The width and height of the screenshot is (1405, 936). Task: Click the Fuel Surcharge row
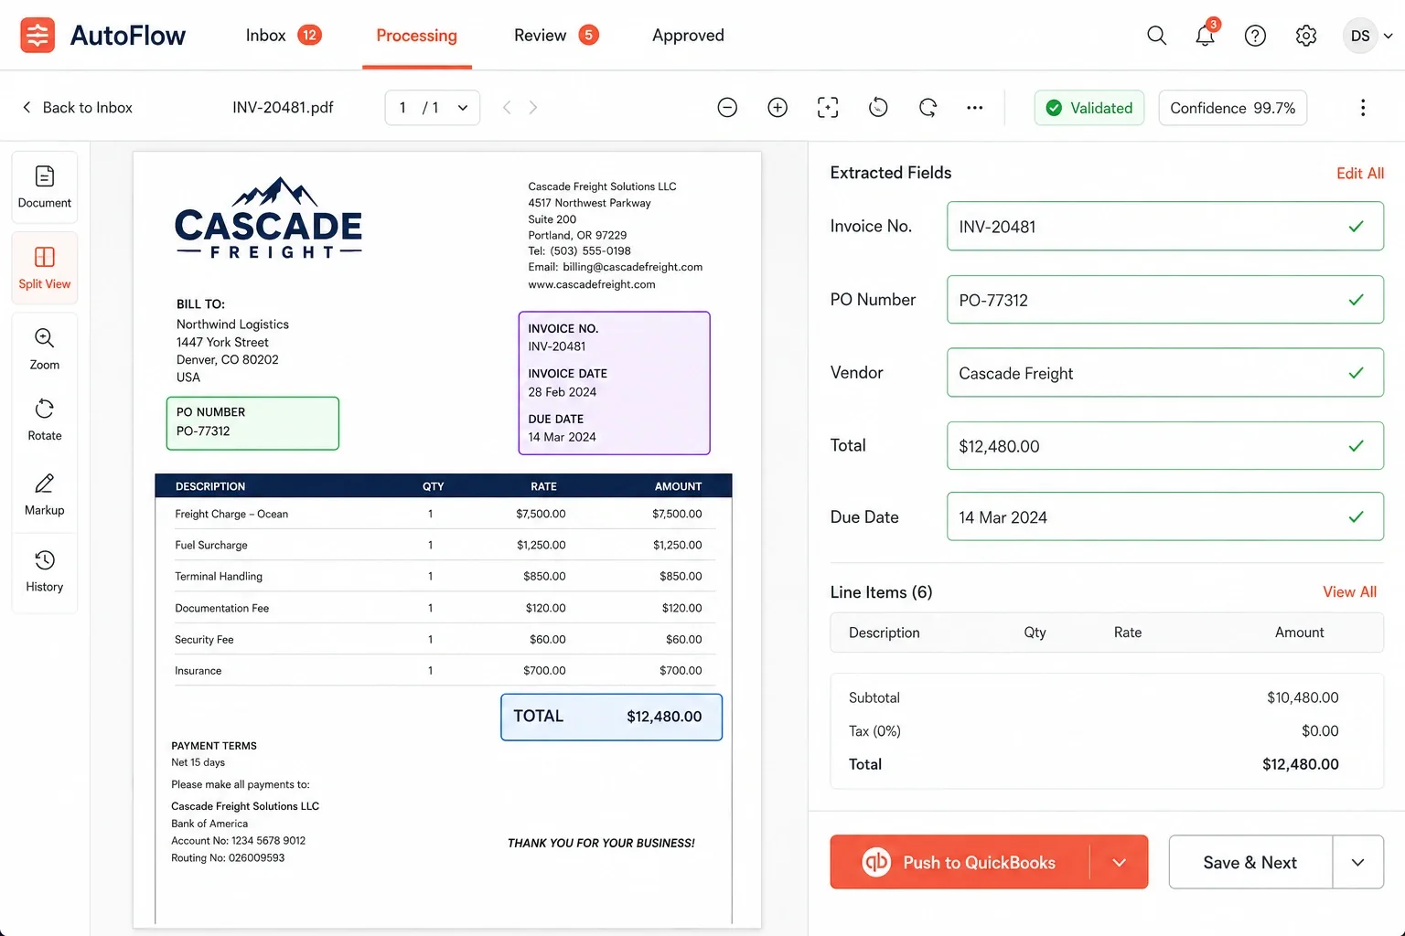pos(444,545)
